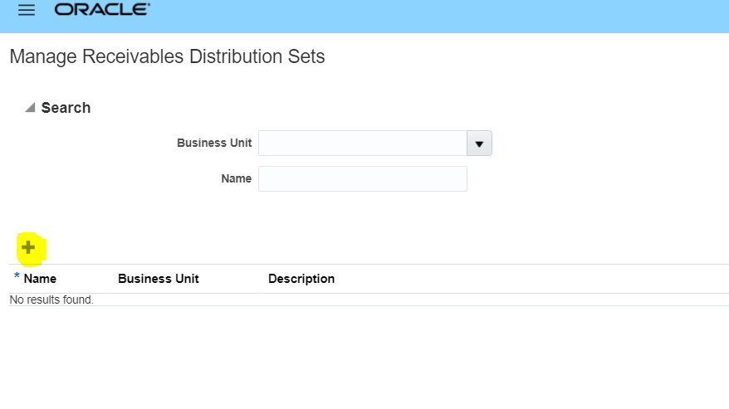The width and height of the screenshot is (729, 409).
Task: Click the Name search field label
Action: [236, 179]
